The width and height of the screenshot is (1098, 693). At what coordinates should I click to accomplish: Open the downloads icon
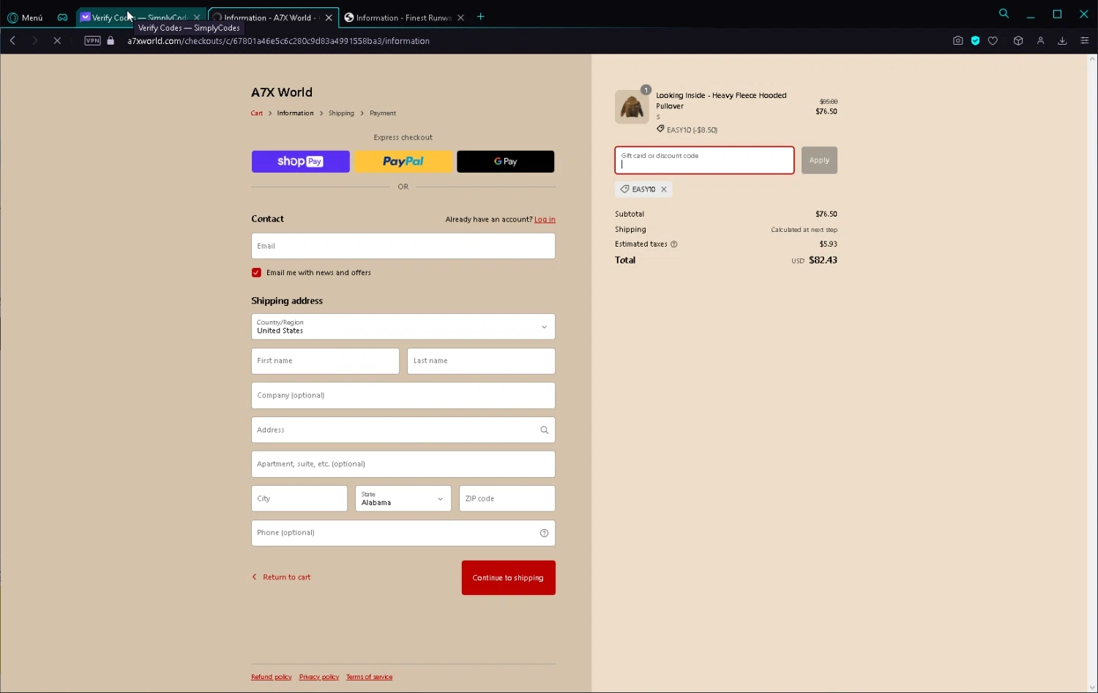tap(1062, 41)
